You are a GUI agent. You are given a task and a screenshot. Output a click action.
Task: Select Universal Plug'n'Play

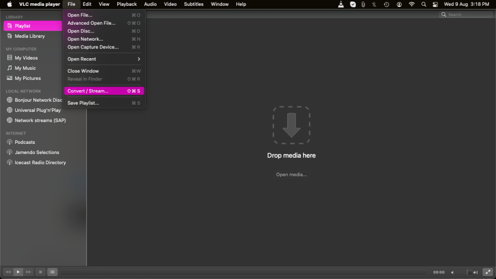(38, 110)
